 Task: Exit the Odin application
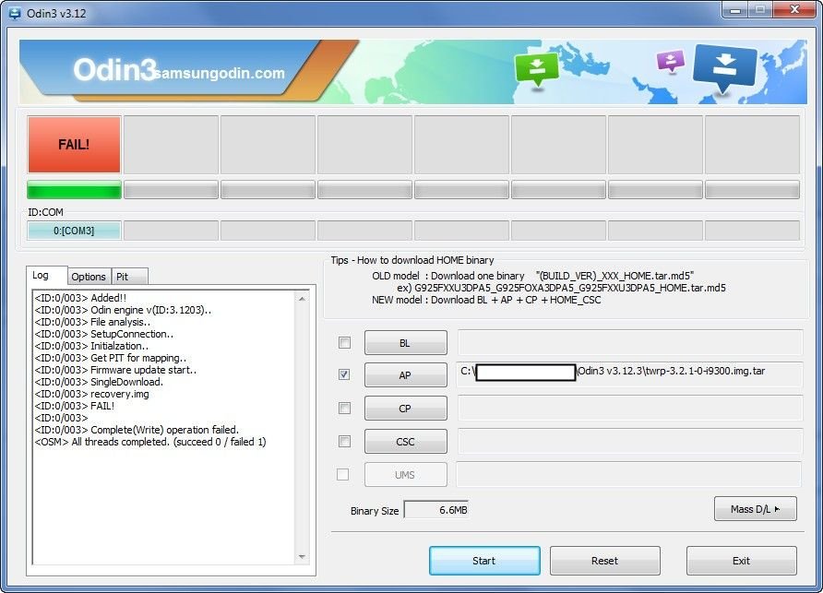pos(742,561)
